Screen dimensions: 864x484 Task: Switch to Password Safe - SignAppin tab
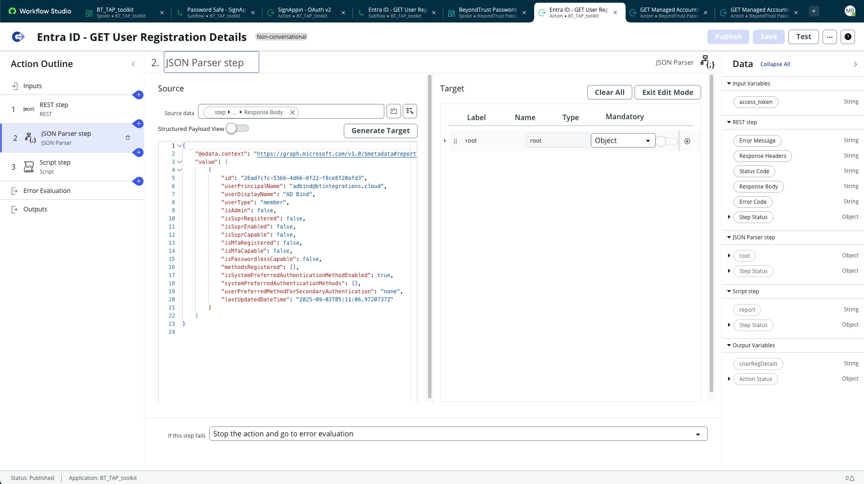pyautogui.click(x=216, y=13)
